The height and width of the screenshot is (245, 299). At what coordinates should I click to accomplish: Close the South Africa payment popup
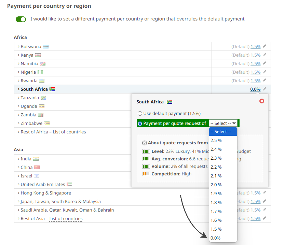[x=261, y=101]
